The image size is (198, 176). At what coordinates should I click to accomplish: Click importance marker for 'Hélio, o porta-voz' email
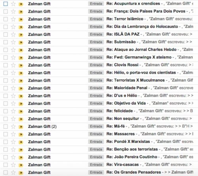pyautogui.click(x=21, y=73)
